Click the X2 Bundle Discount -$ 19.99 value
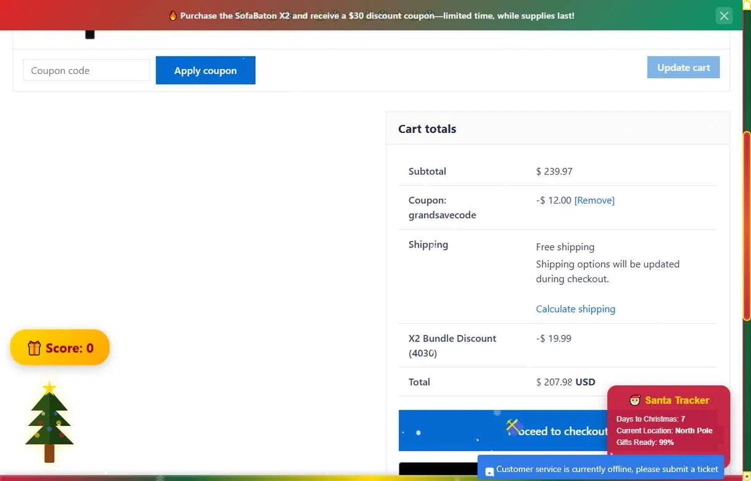 click(x=553, y=338)
